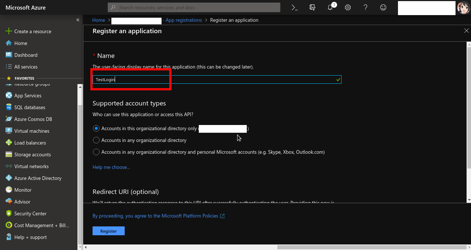Select accounts in this organizational directory only
Viewport: 471px width, 250px height.
pyautogui.click(x=96, y=128)
